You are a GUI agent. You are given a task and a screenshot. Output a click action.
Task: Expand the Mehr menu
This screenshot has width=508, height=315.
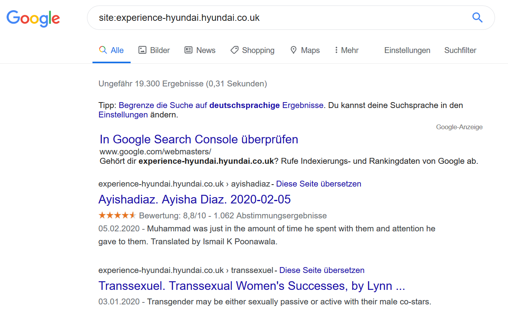click(x=347, y=50)
